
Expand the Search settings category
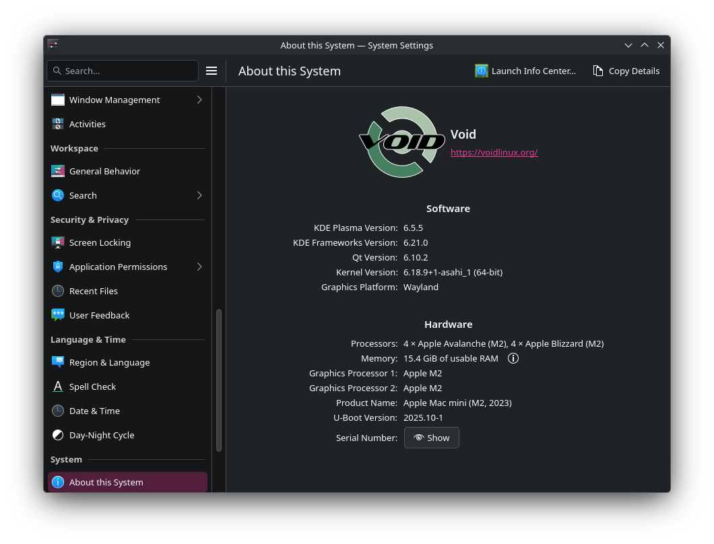199,195
